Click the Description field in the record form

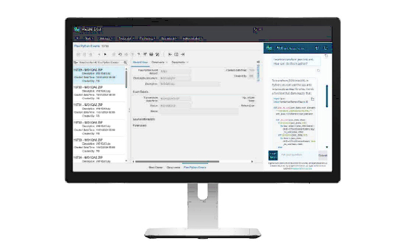(189, 84)
